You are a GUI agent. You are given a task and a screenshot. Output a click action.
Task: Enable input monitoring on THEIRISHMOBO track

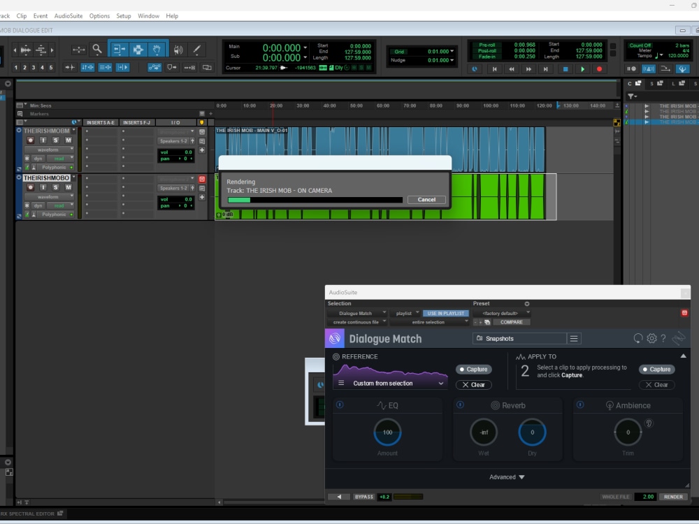coord(43,187)
